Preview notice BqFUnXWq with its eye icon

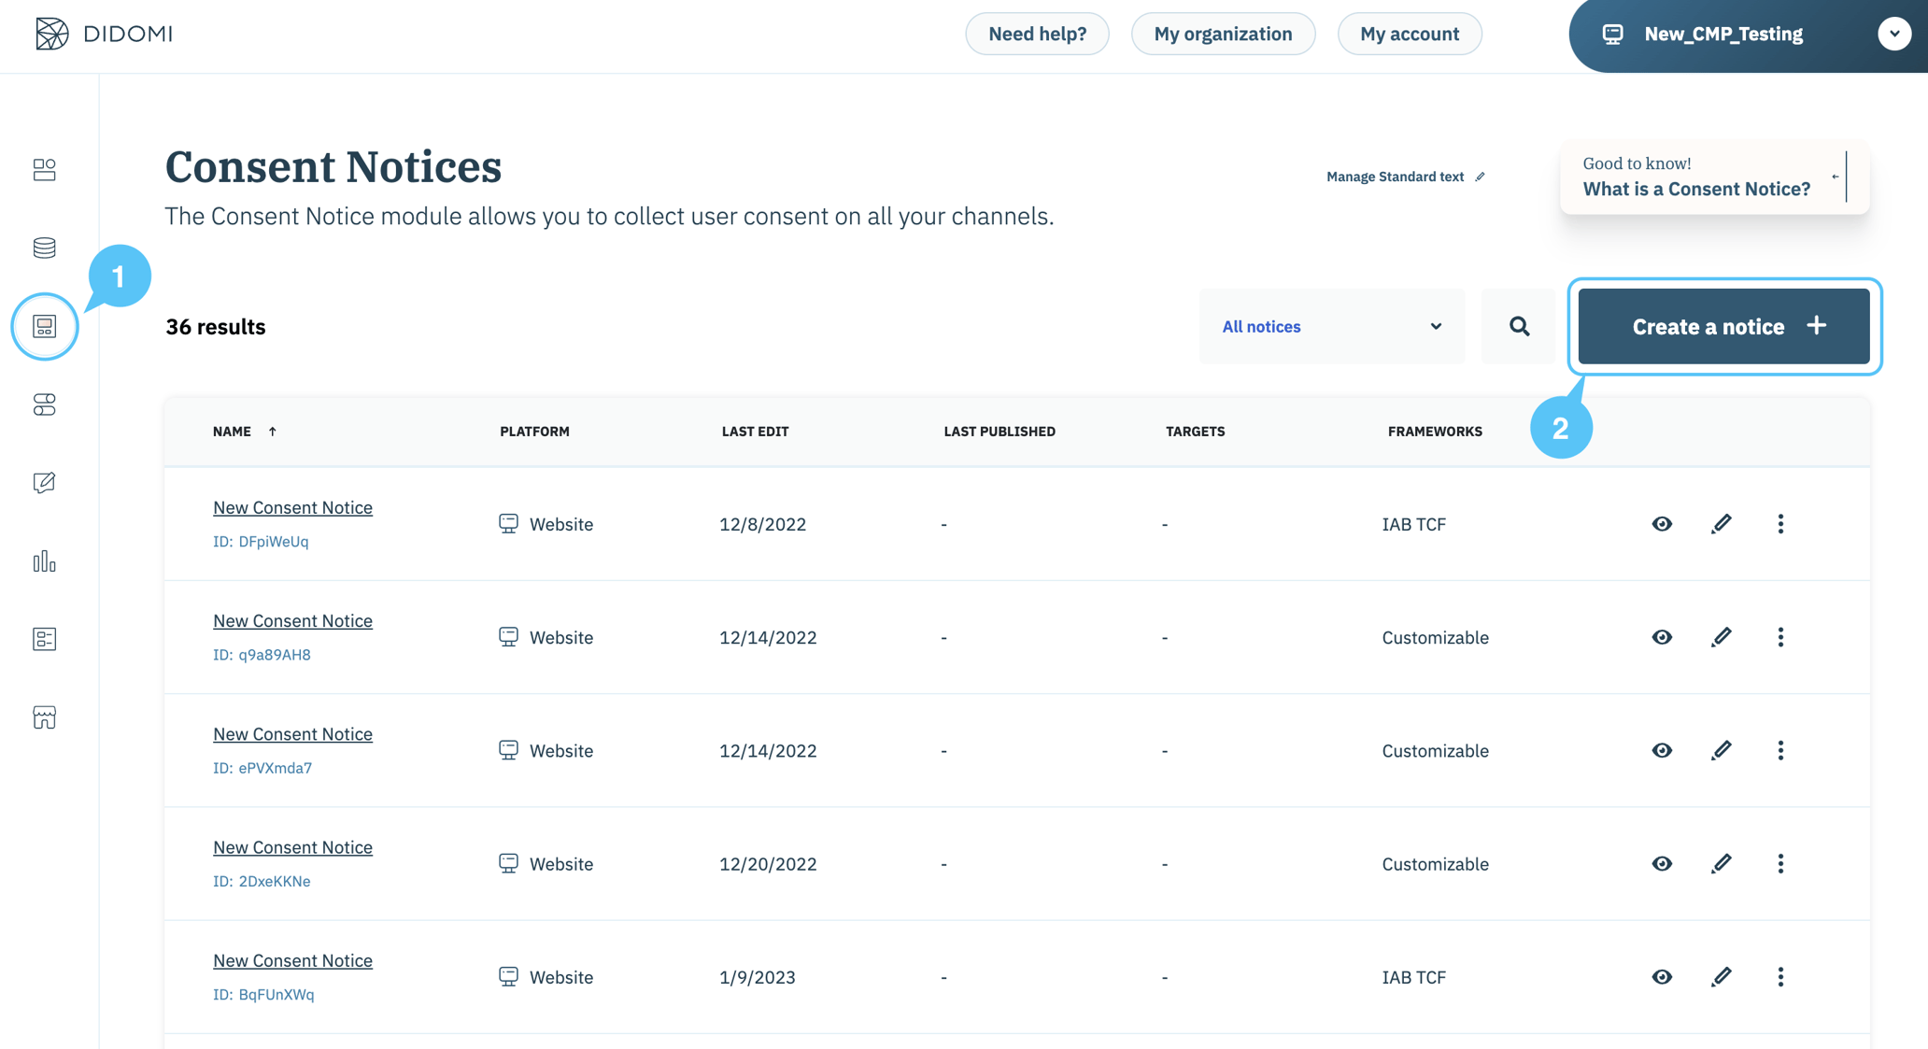(1662, 977)
